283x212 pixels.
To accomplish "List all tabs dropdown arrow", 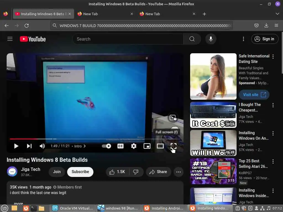I will point(277,14).
